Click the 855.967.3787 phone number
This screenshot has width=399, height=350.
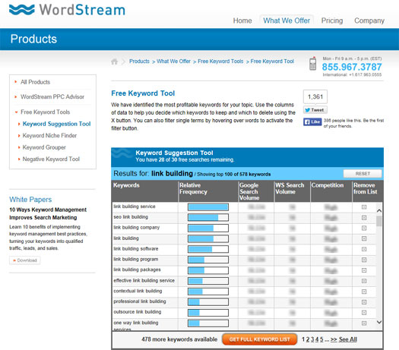[x=352, y=67]
